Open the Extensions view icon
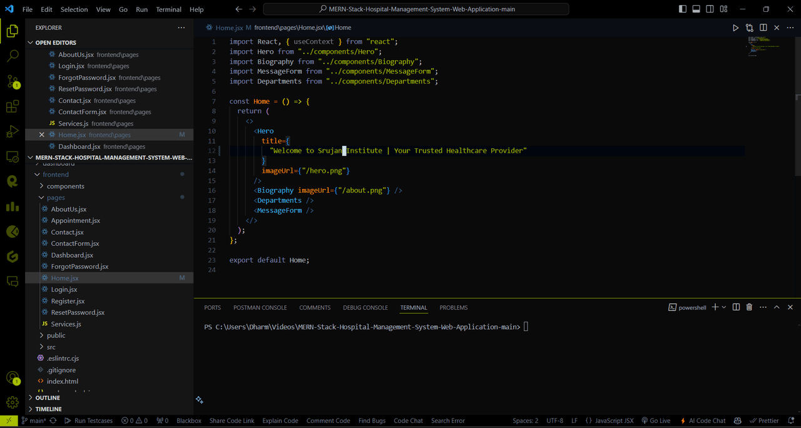801x428 pixels. point(13,106)
